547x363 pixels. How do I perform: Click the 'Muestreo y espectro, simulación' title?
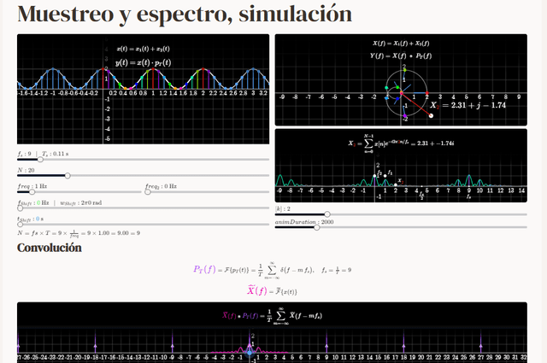tap(184, 15)
